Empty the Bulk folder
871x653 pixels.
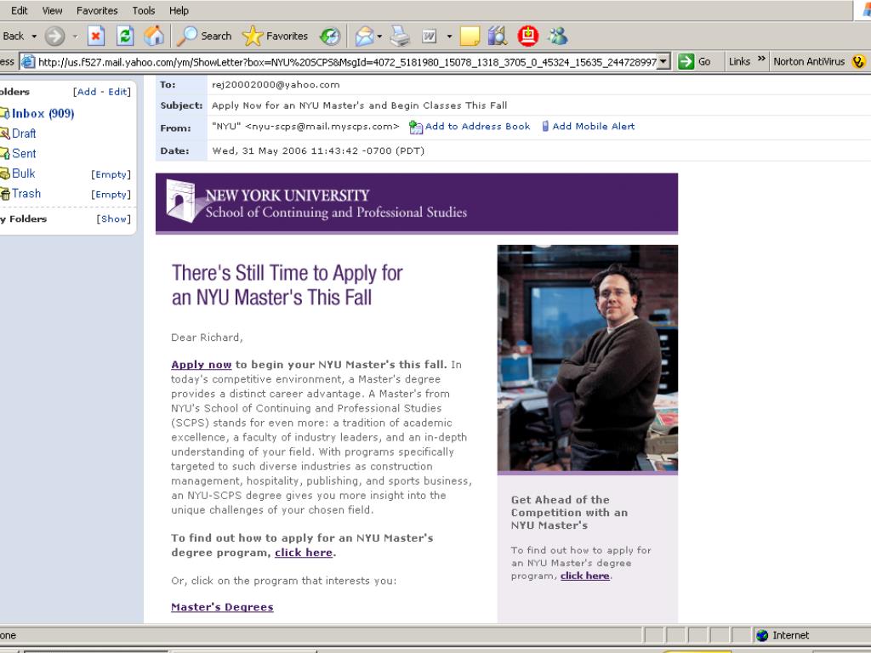(111, 174)
